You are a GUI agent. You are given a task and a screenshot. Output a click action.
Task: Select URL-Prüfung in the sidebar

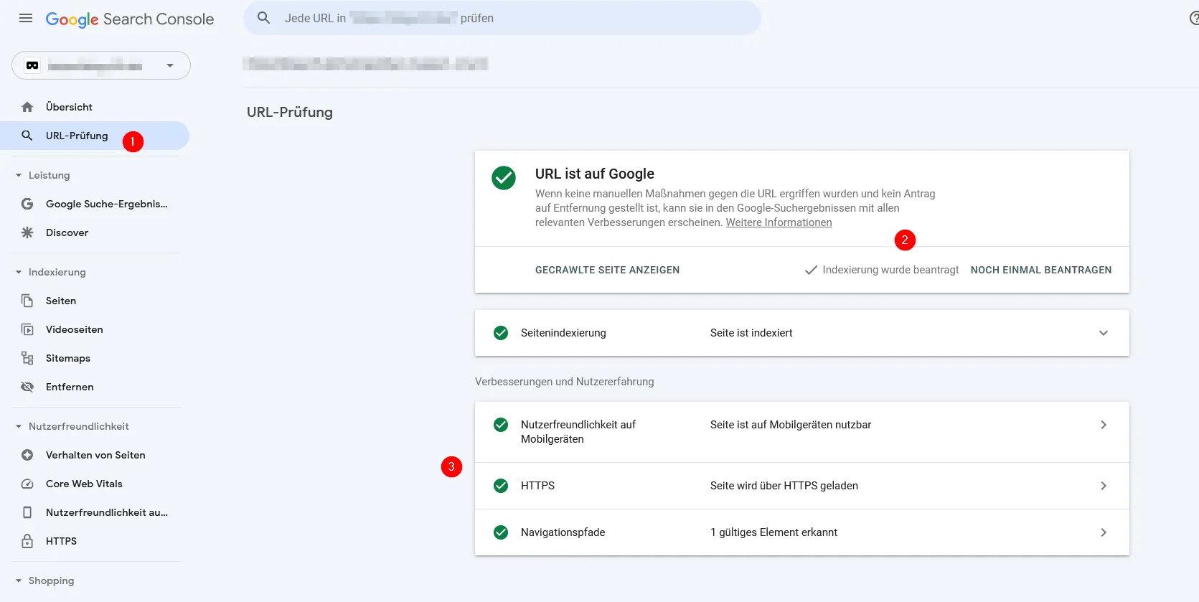click(95, 136)
